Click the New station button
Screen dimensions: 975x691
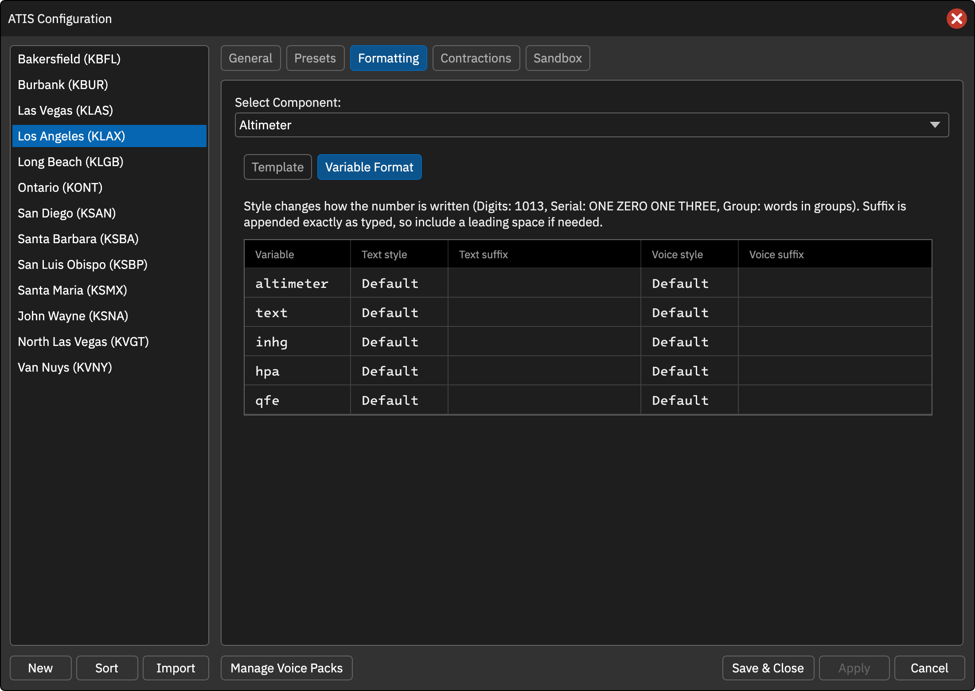click(40, 668)
